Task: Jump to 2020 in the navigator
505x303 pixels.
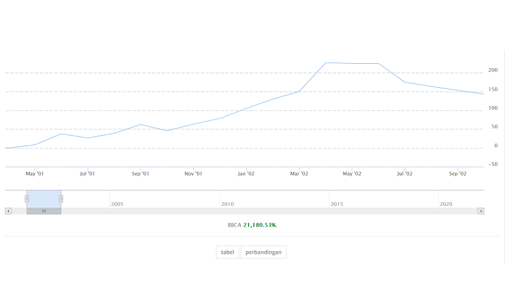Action: (446, 204)
